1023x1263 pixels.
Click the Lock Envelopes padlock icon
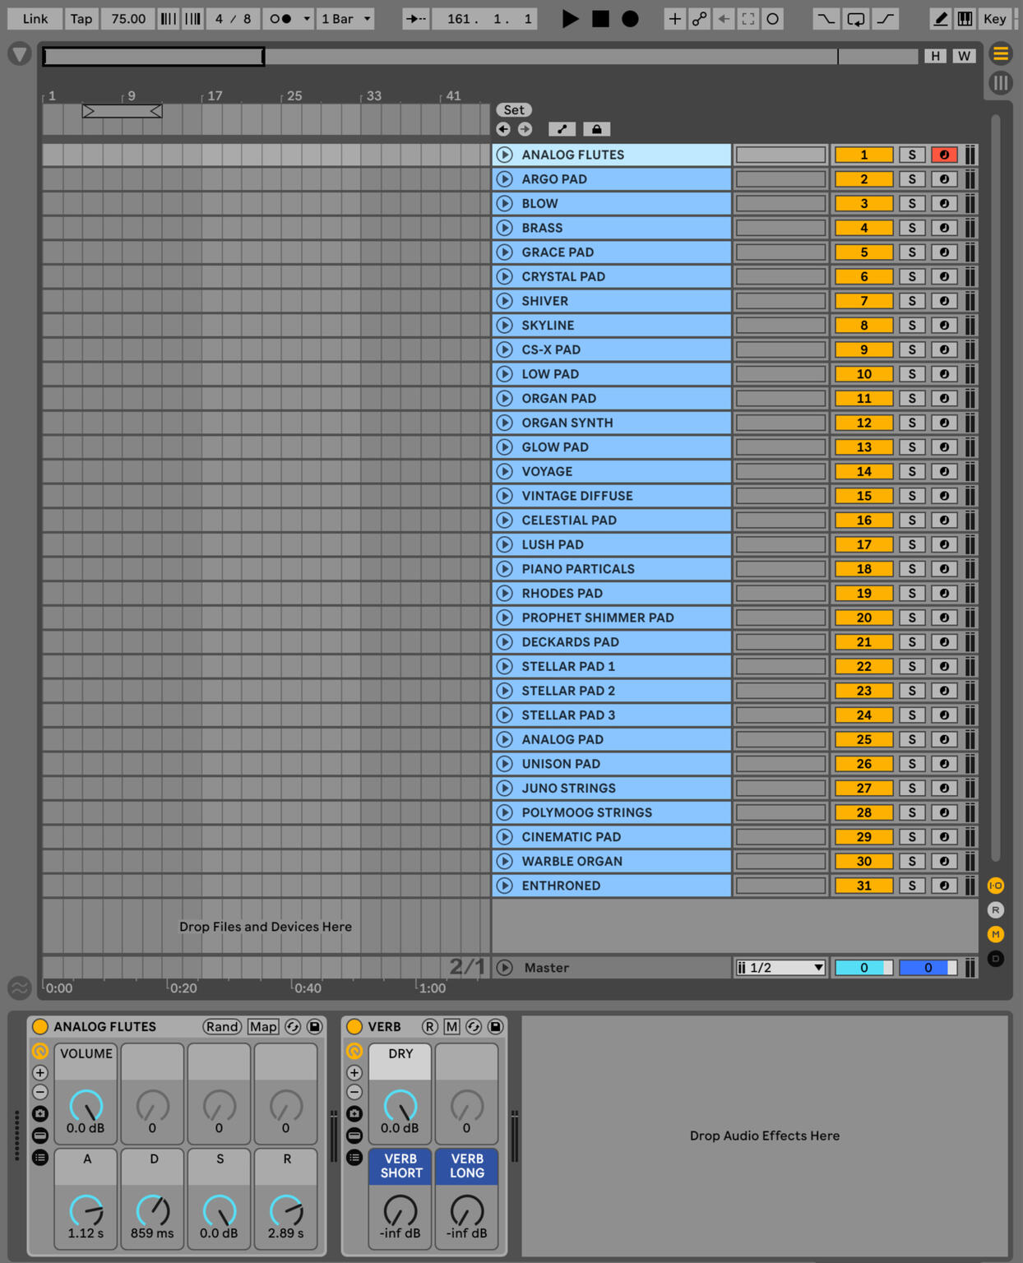(596, 129)
